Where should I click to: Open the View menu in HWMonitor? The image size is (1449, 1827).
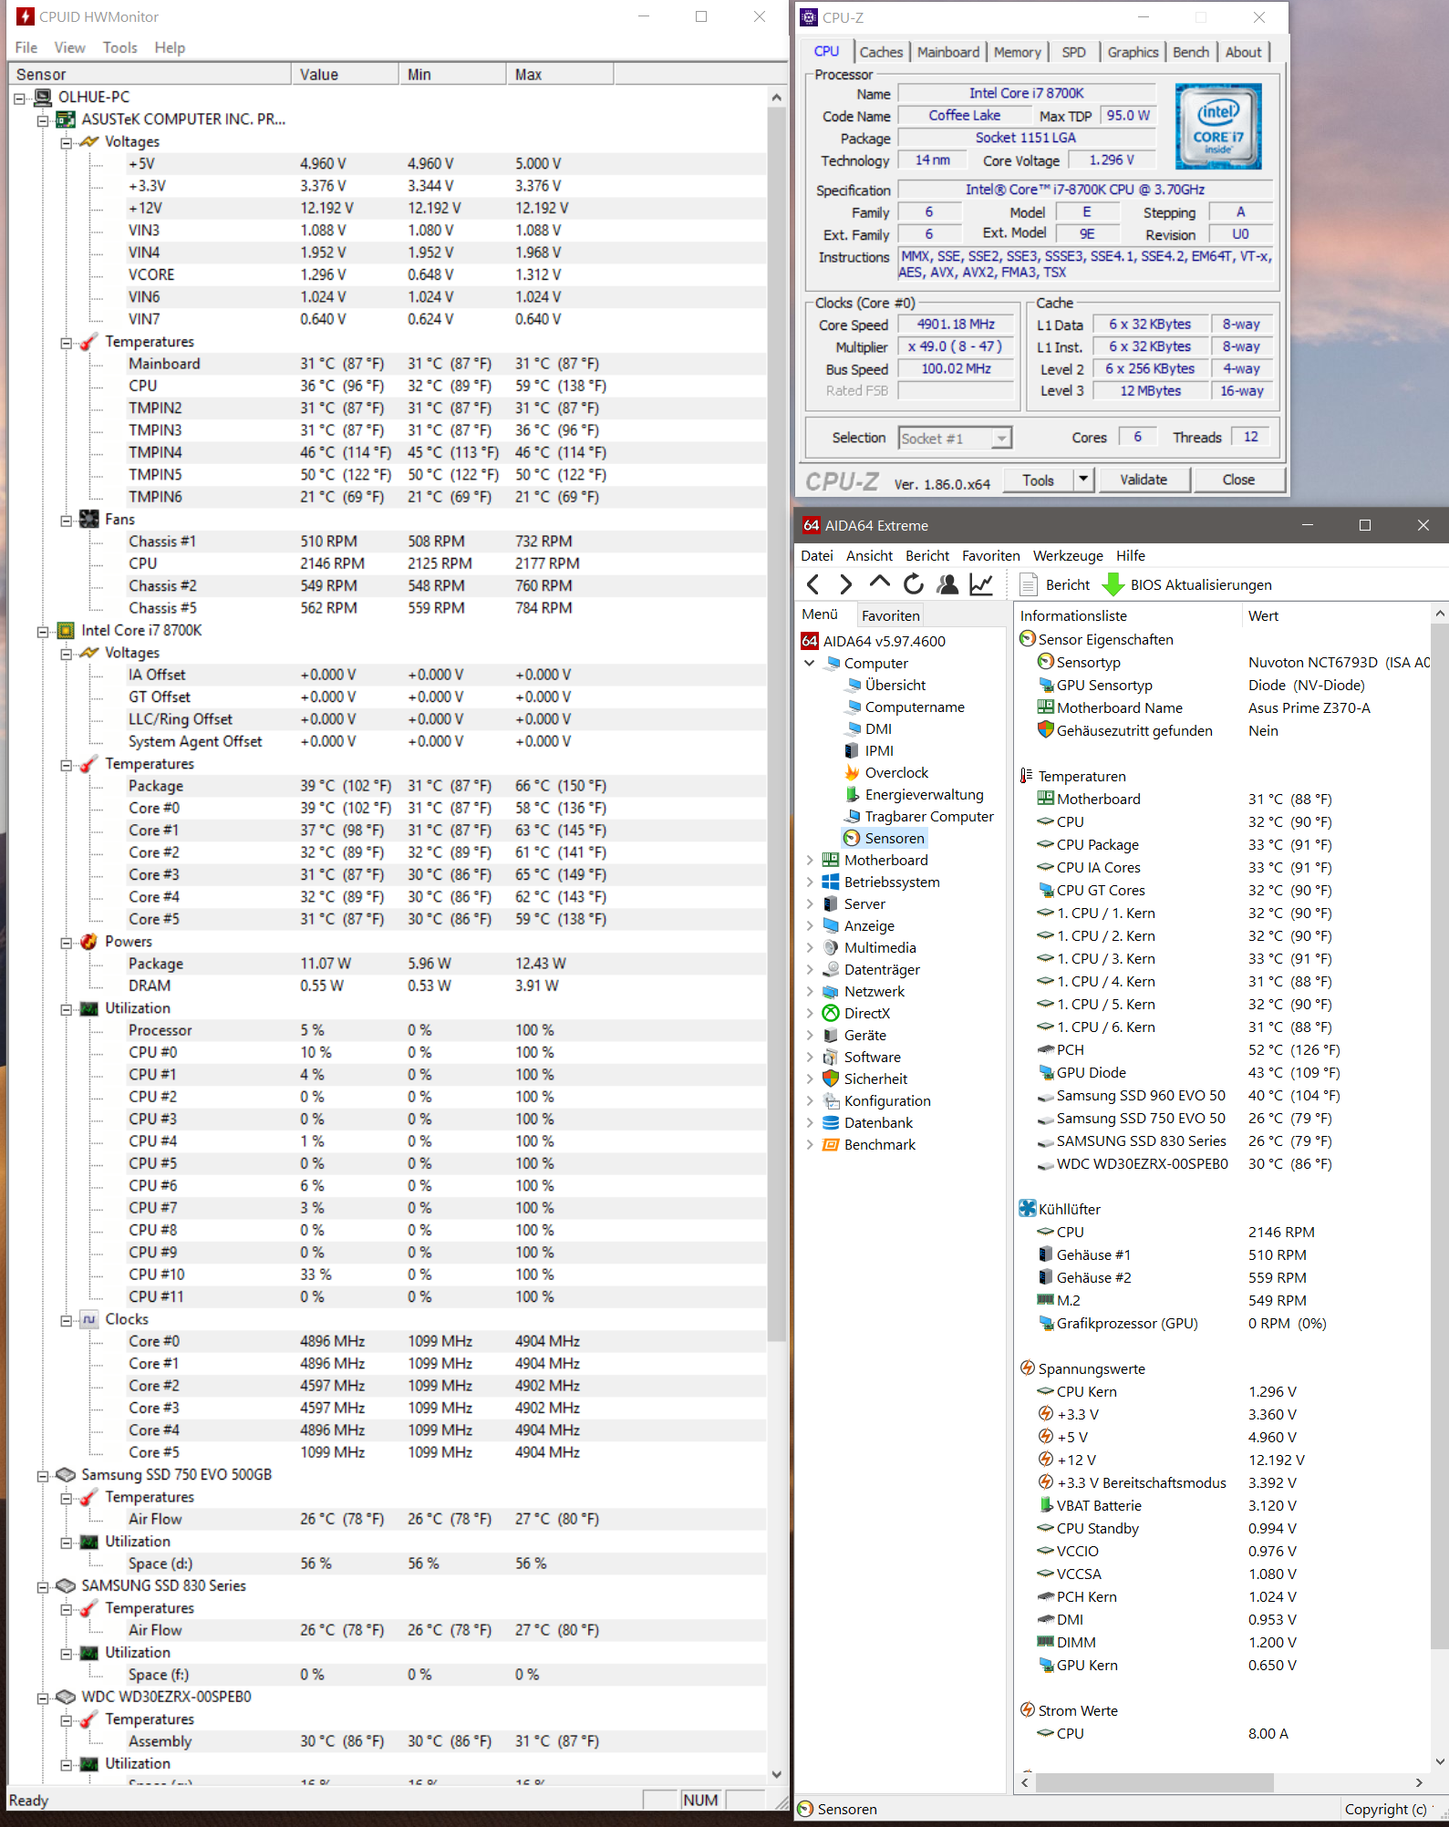coord(69,47)
